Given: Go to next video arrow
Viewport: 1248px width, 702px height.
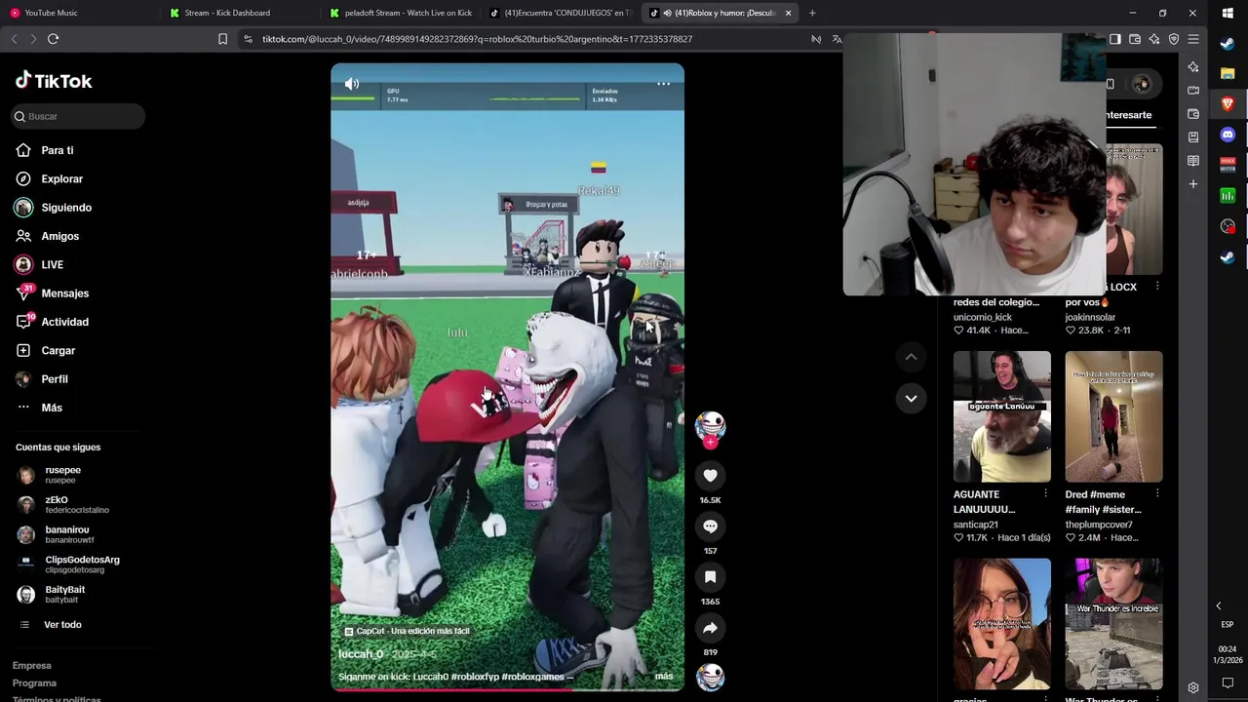Looking at the screenshot, I should (911, 398).
